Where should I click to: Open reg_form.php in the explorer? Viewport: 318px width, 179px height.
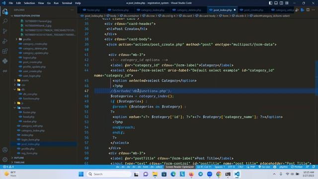click(29, 153)
